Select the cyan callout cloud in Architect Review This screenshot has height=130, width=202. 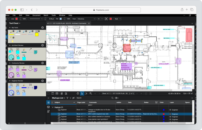tap(11, 50)
